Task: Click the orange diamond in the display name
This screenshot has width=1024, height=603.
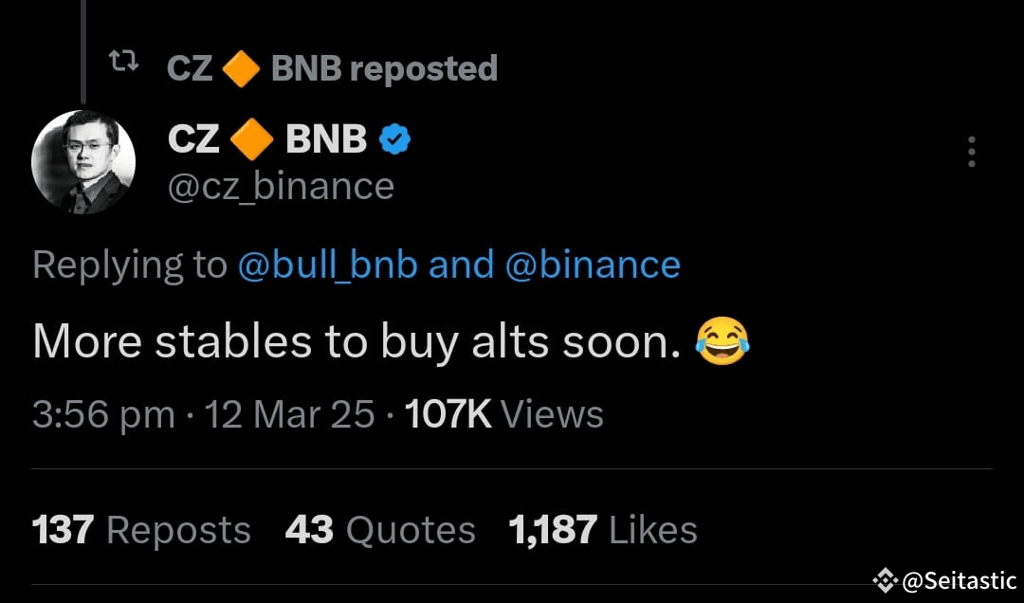Action: point(252,139)
